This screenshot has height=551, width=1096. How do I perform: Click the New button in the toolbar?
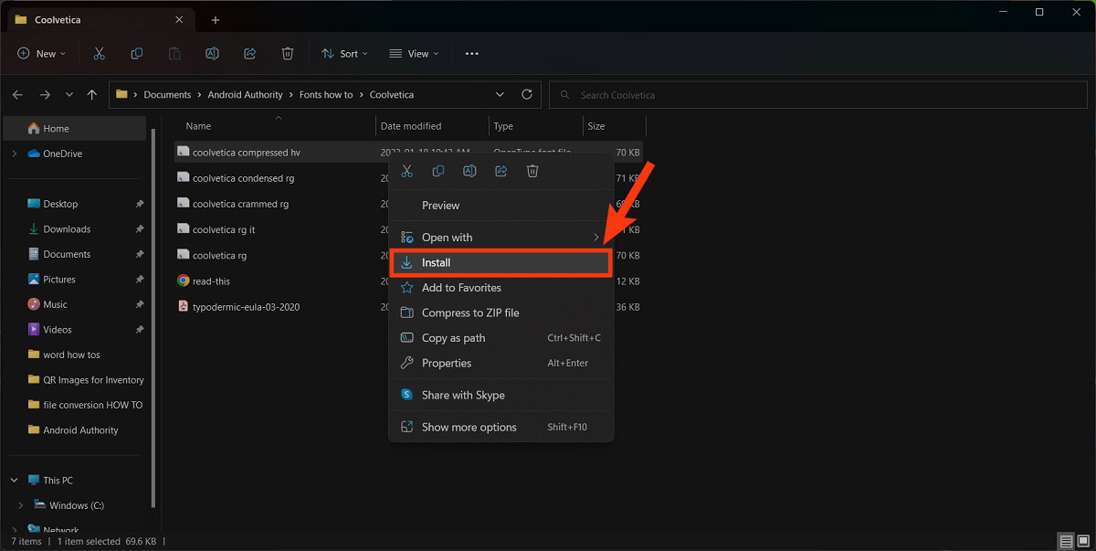click(41, 54)
